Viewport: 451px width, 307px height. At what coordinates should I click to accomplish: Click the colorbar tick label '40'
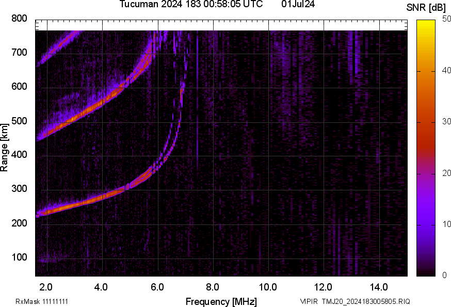pos(446,71)
